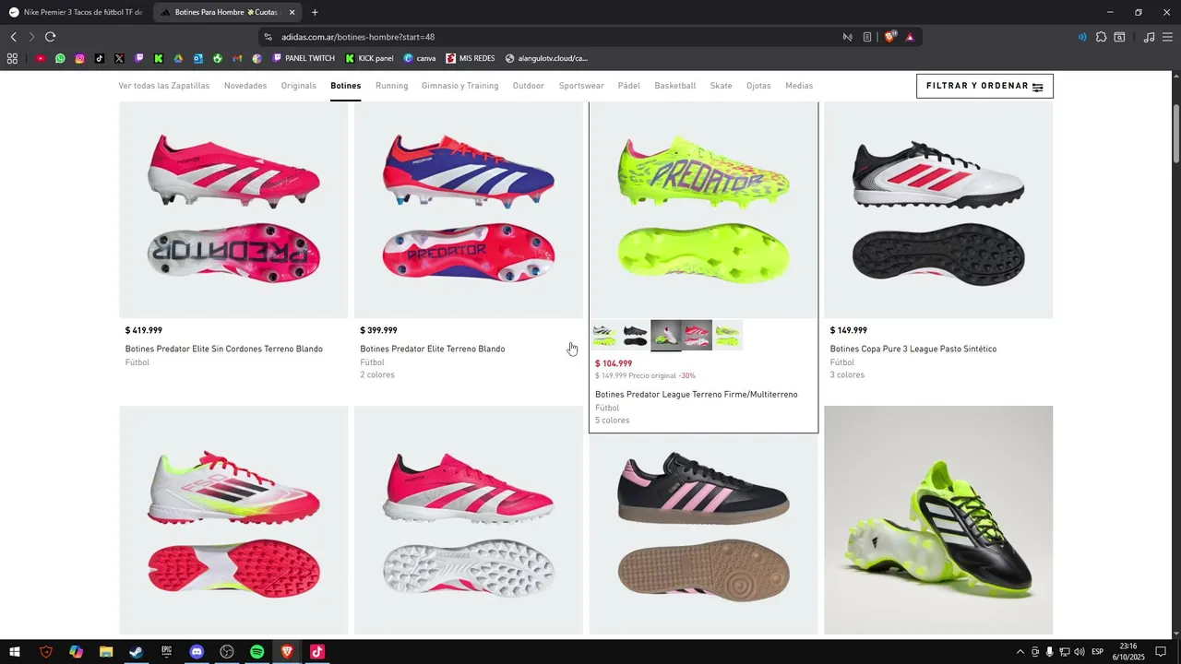Open the Skate category

721,86
